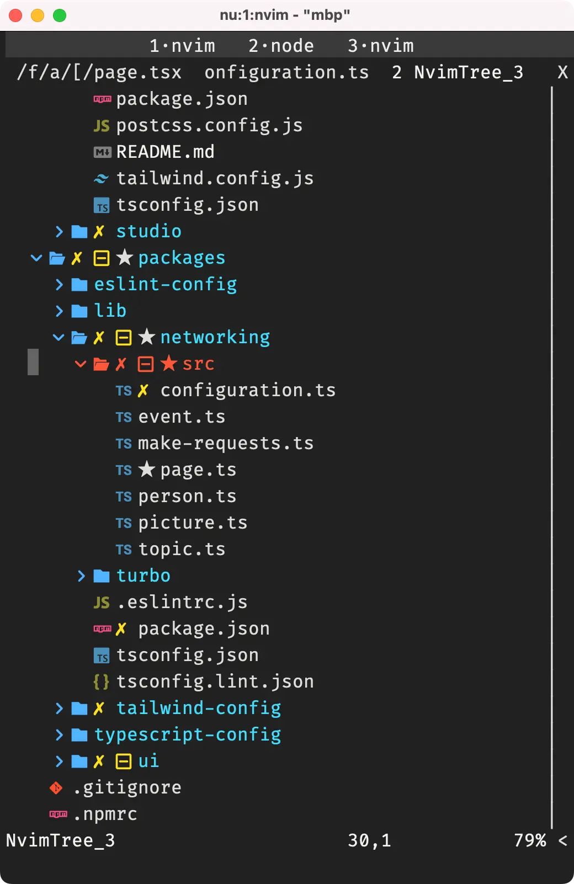The width and height of the screenshot is (574, 884).
Task: Click the folder icon of typescript-config
Action: tap(79, 735)
